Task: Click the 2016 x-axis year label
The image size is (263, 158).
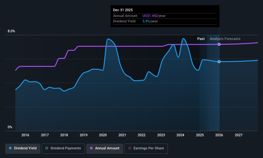Action: (25, 135)
